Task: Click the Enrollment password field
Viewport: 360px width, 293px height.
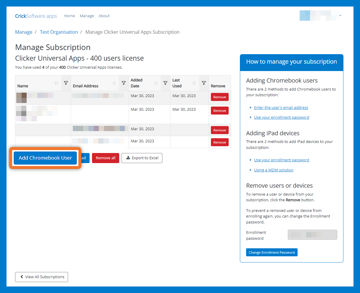Action: tap(312, 235)
